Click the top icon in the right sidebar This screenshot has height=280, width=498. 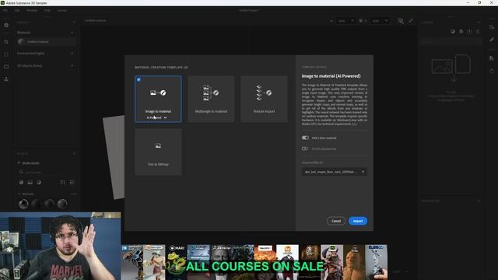[492, 27]
